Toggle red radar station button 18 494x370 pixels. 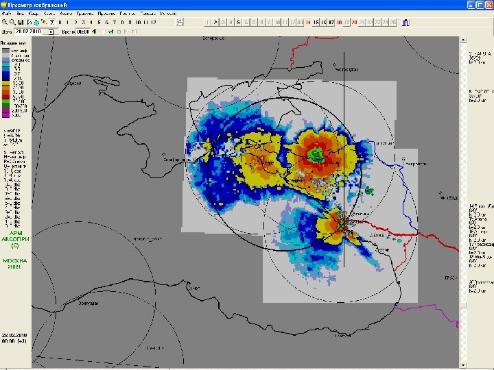tap(340, 23)
